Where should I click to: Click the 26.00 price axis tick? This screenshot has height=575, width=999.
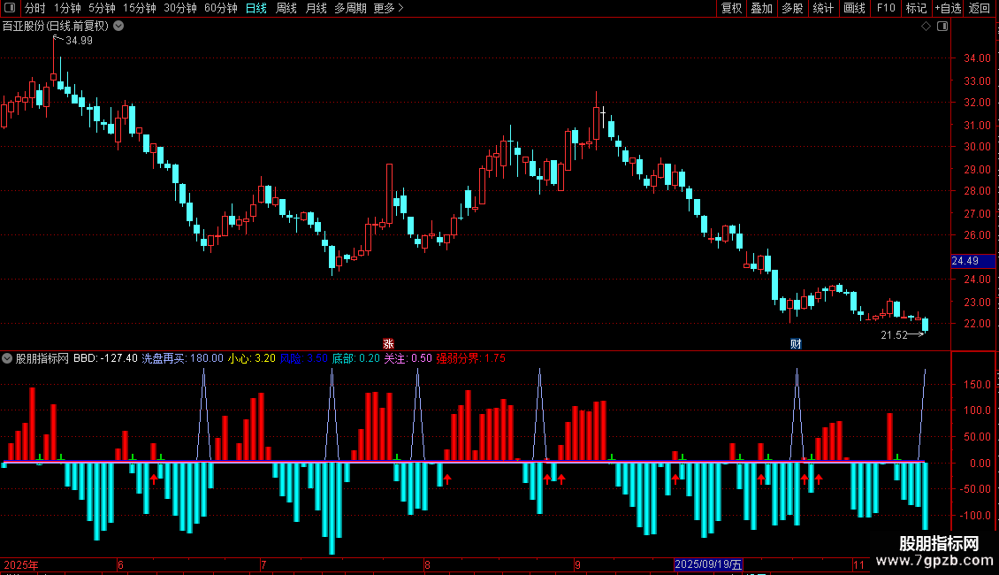[977, 235]
